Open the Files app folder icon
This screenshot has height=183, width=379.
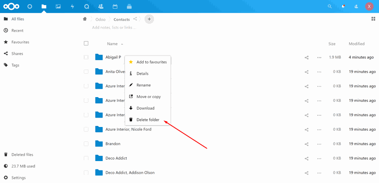point(44,7)
